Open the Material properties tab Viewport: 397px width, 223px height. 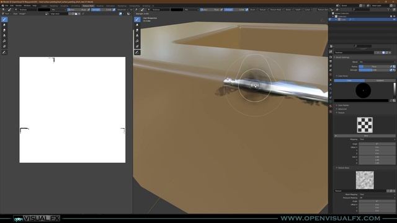click(x=331, y=107)
